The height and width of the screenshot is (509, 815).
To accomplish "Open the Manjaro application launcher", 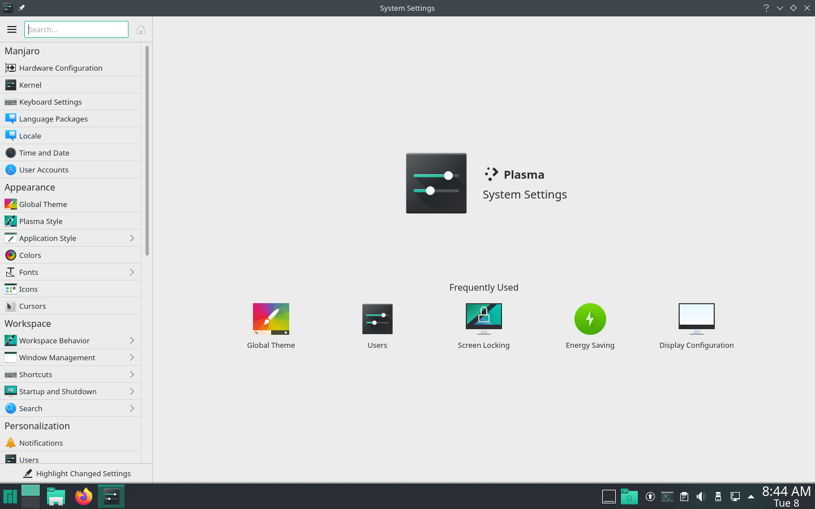I will (10, 497).
